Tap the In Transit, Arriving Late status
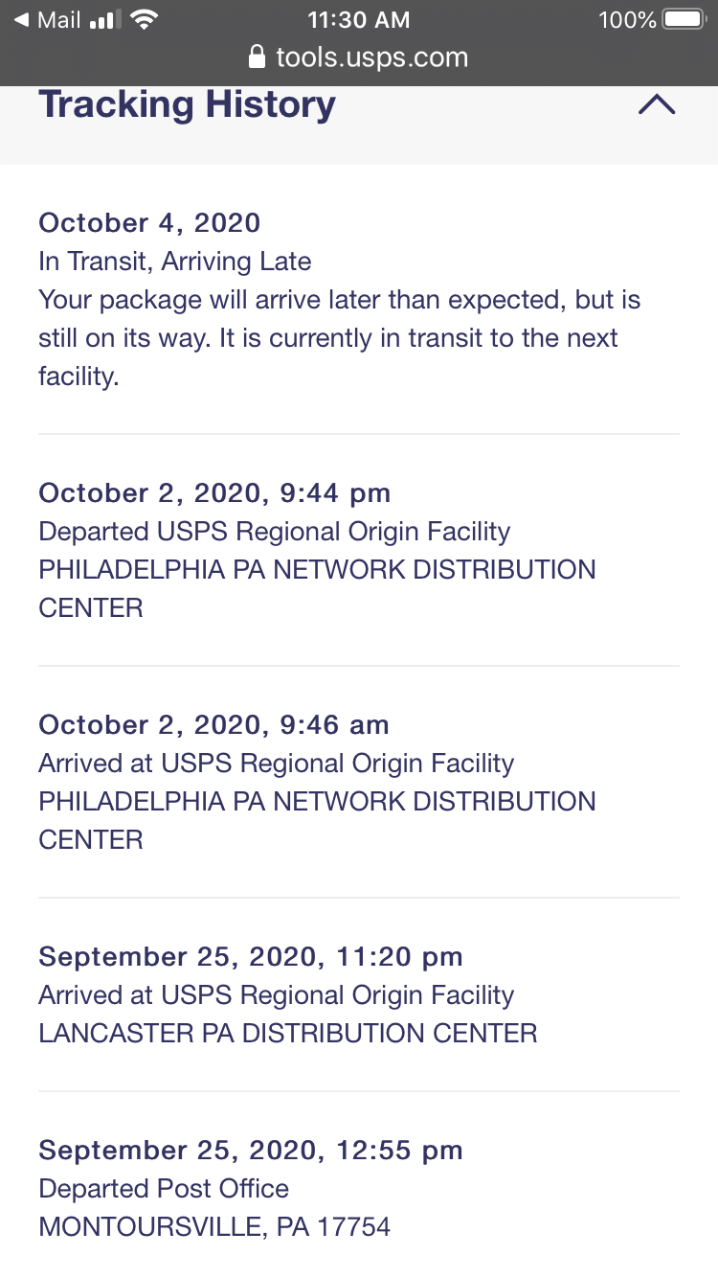718x1278 pixels. click(175, 262)
